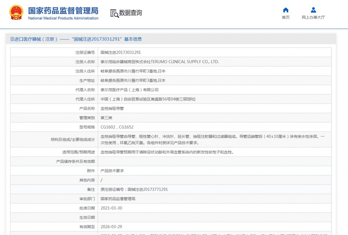Click the 数据查询 heading text
This screenshot has width=348, height=235.
131,13
